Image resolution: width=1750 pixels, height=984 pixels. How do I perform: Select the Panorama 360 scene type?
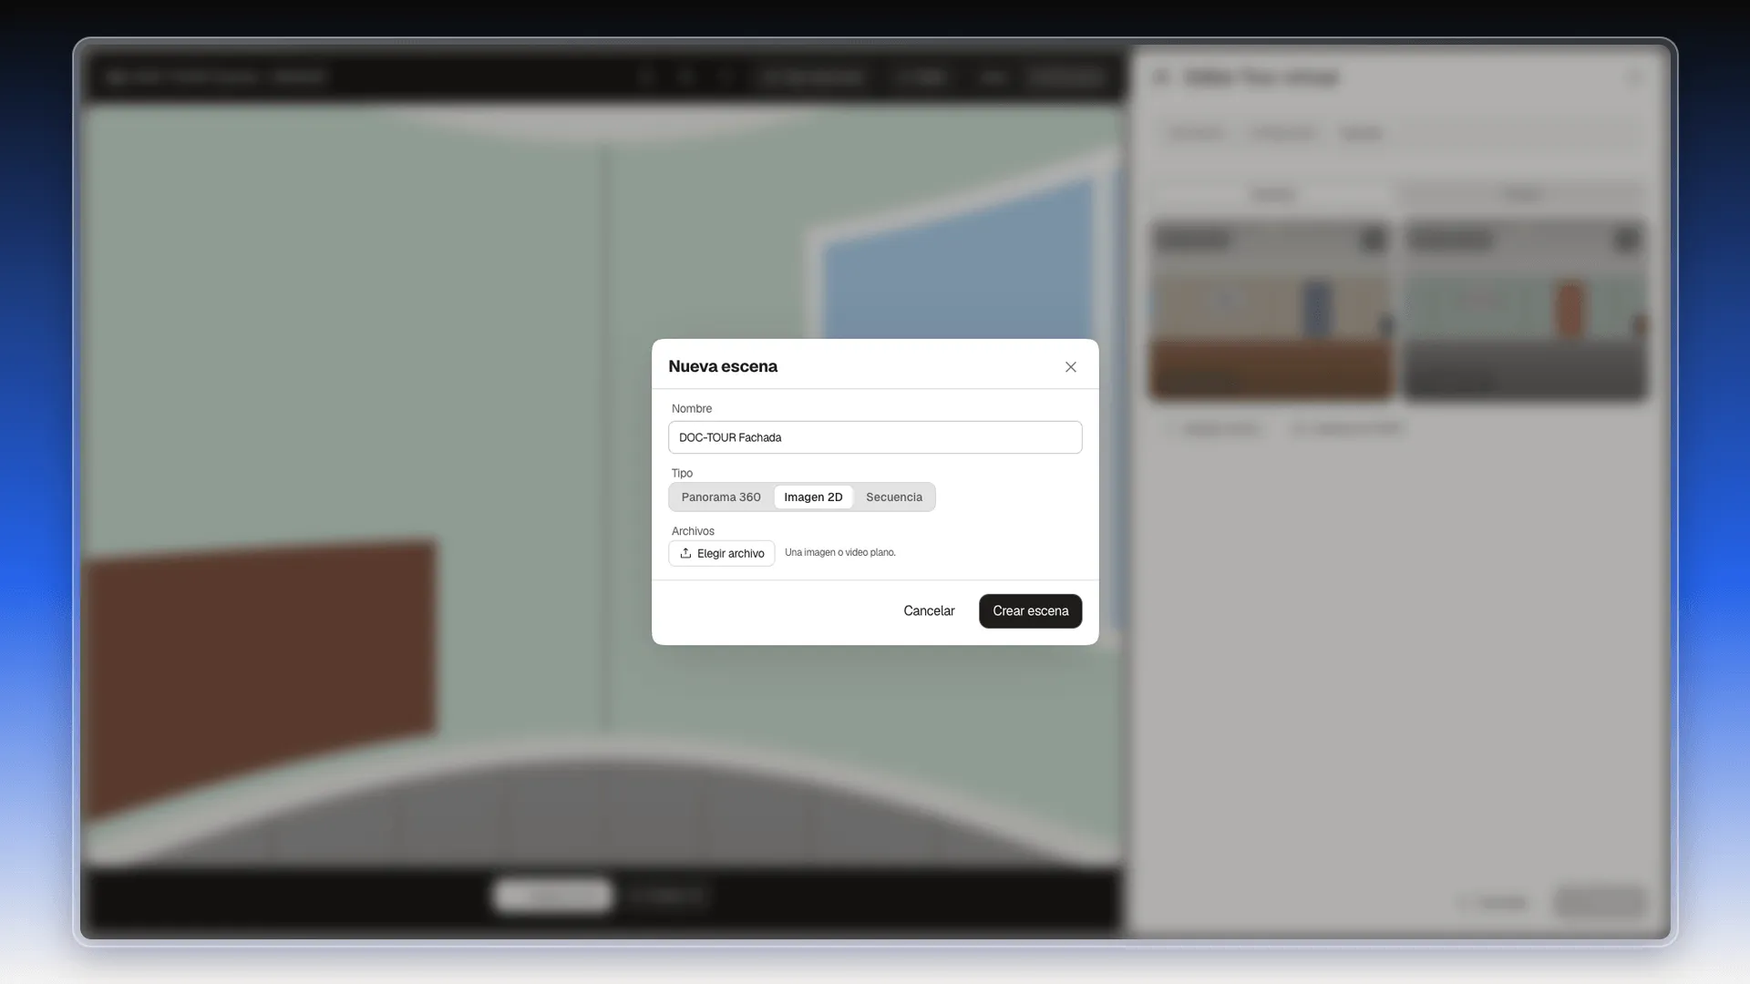coord(721,497)
